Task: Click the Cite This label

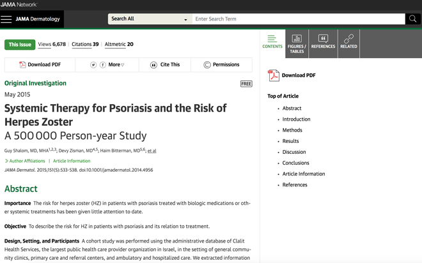Action: pyautogui.click(x=170, y=64)
